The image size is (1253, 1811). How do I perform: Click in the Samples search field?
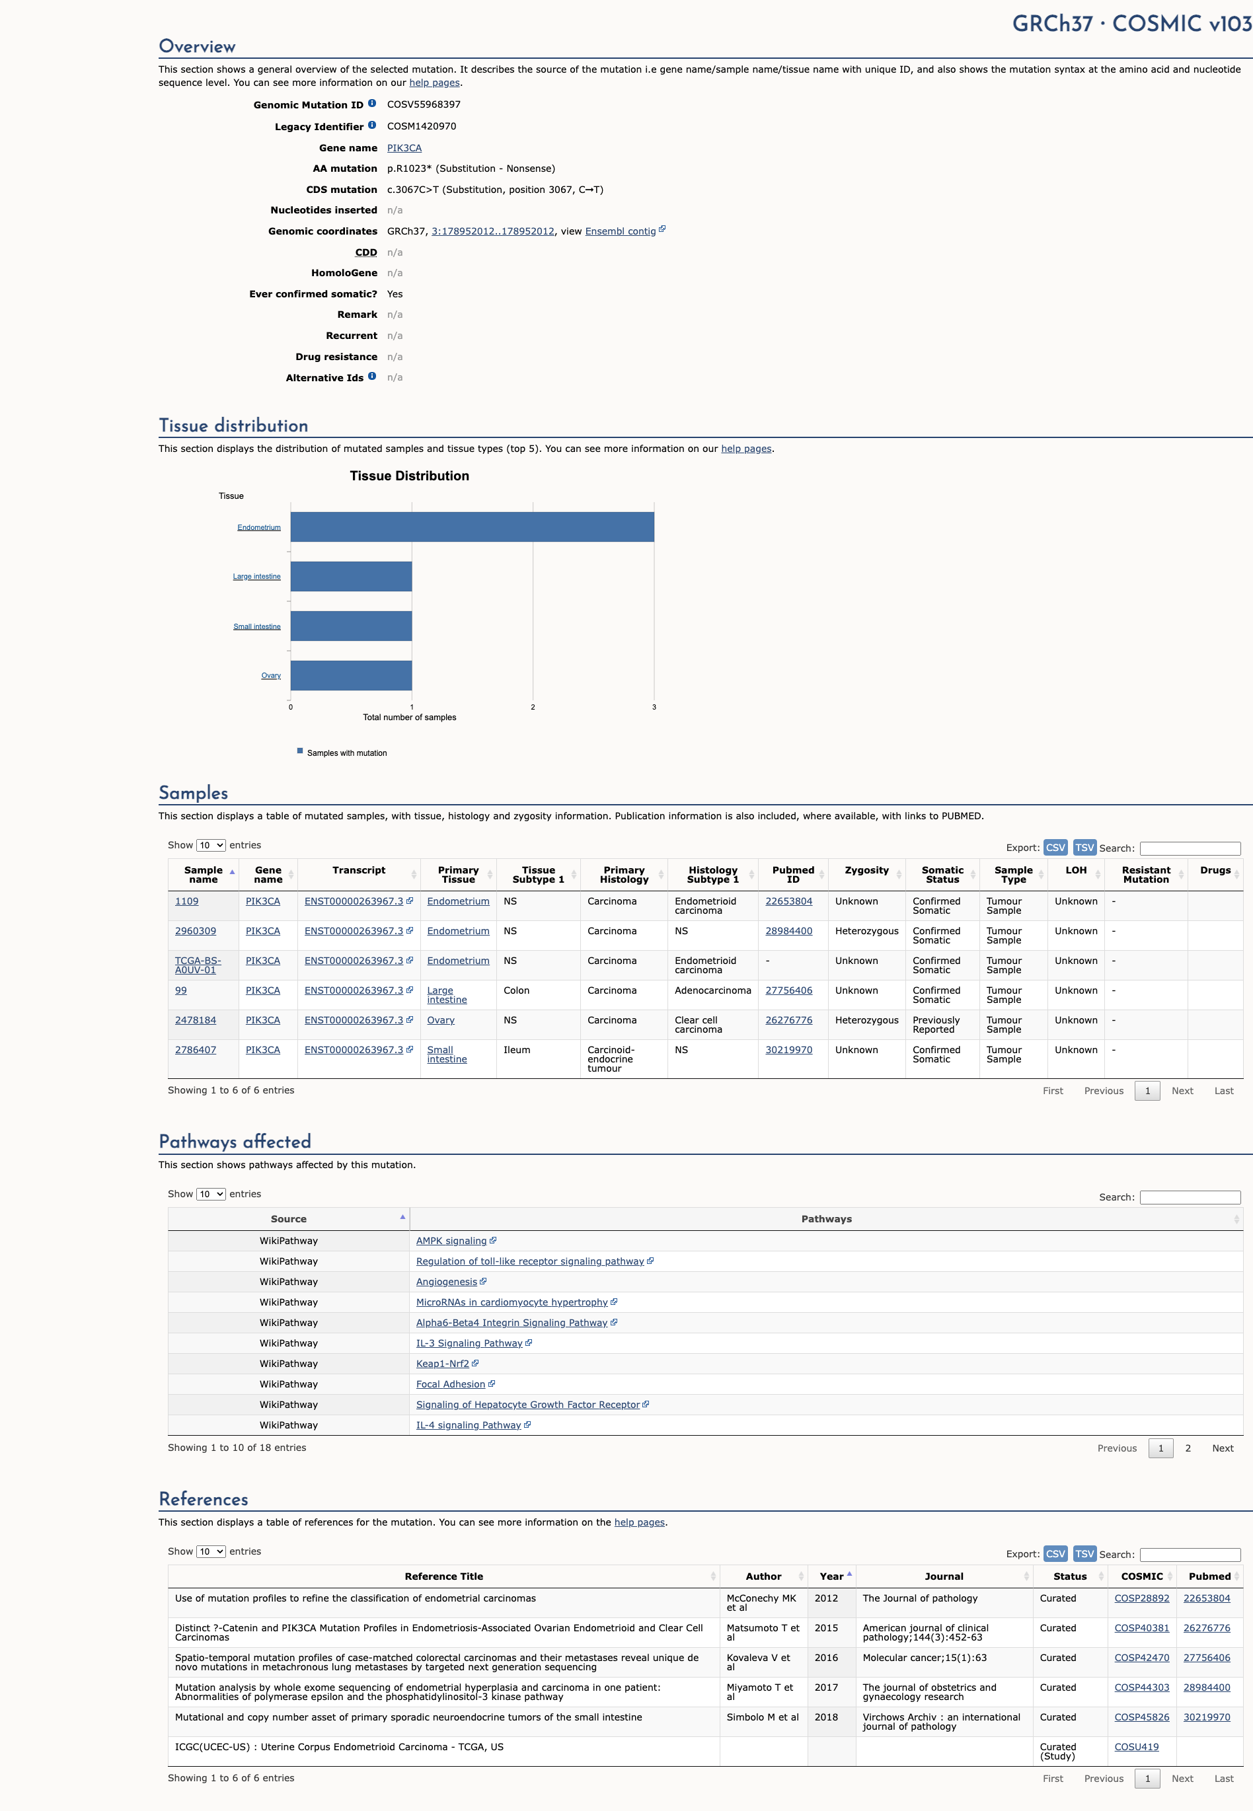coord(1190,848)
